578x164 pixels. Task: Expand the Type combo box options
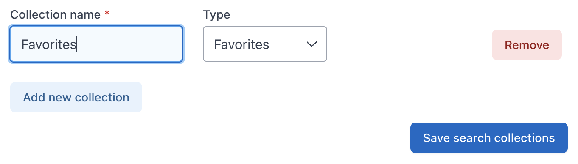tap(265, 44)
